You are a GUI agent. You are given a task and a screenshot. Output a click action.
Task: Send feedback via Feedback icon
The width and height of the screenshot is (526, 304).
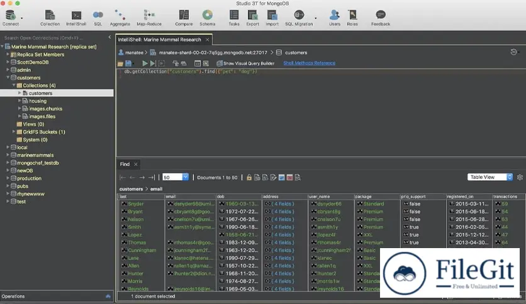pos(381,18)
